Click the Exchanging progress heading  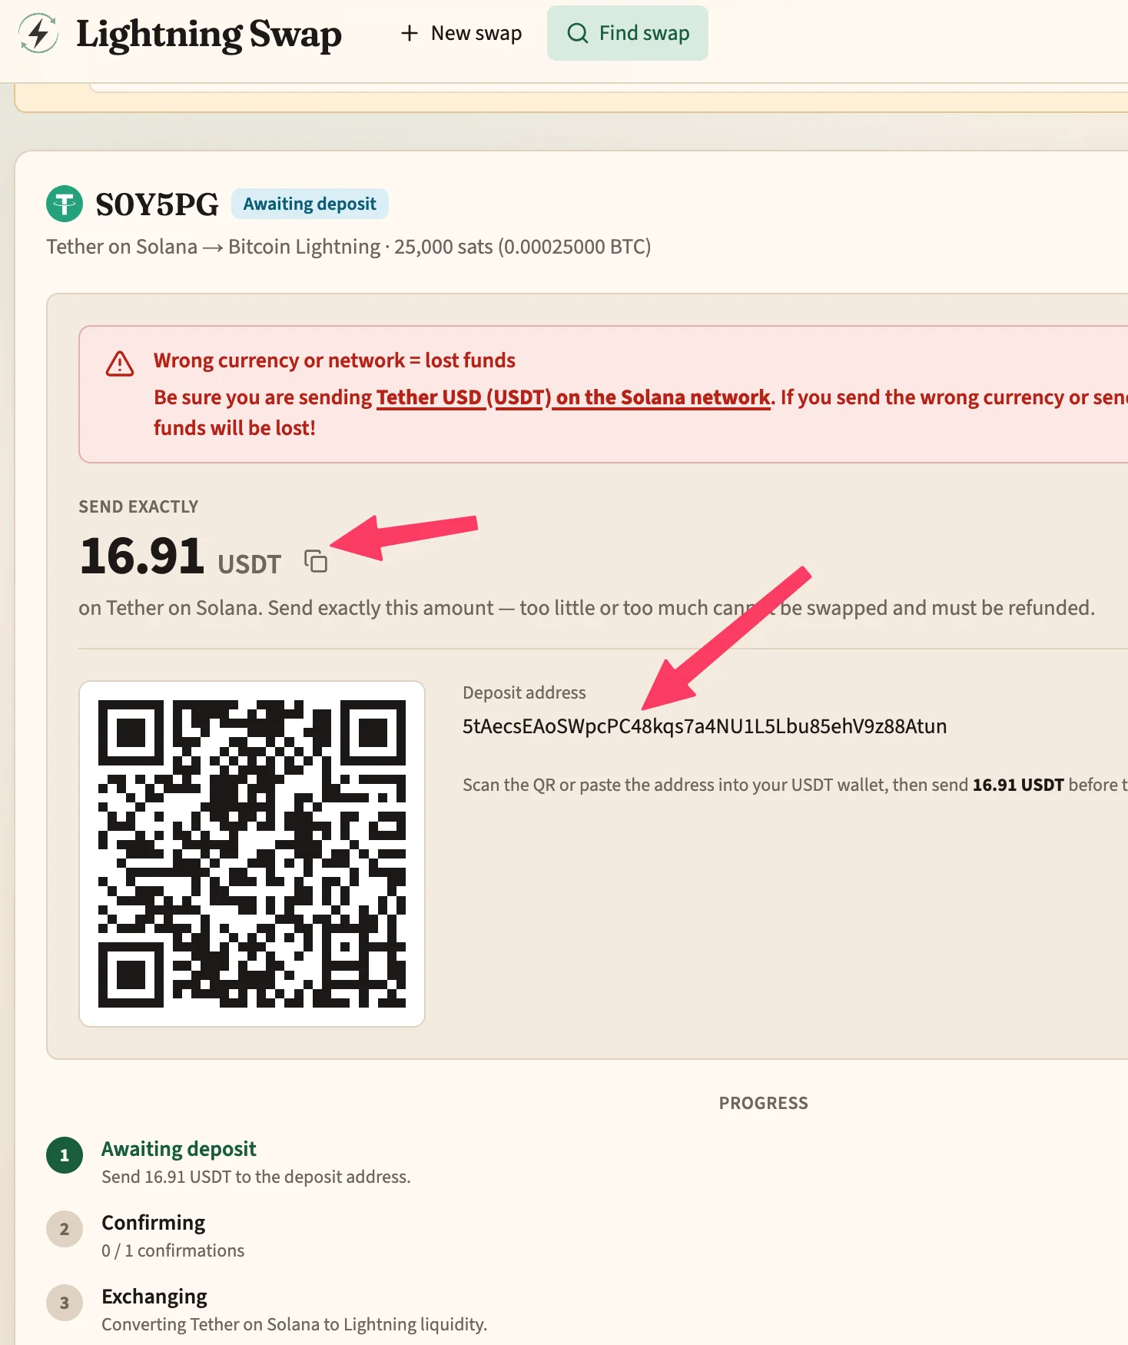pos(154,1297)
